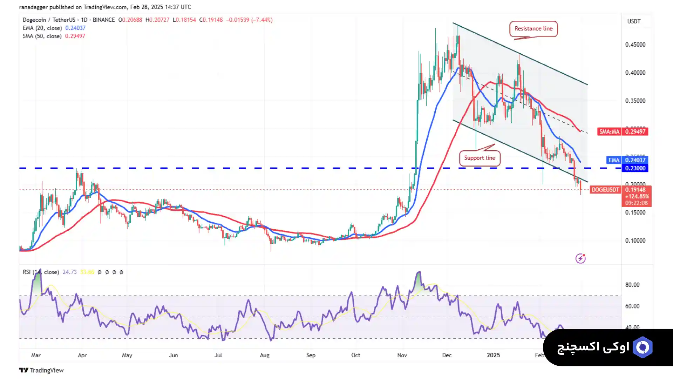Click the Sep label on time axis
This screenshot has height=379, width=673.
311,355
